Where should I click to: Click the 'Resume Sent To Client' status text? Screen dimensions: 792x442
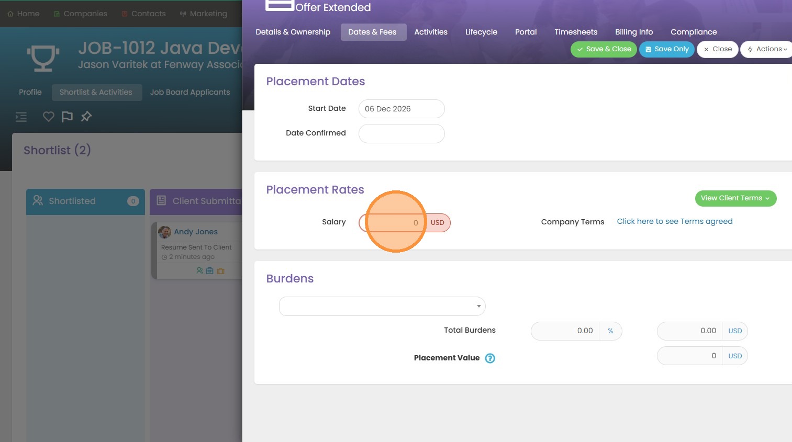tap(196, 247)
